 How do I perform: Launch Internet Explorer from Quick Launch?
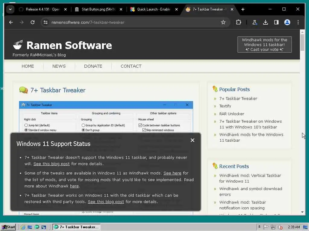23,227
